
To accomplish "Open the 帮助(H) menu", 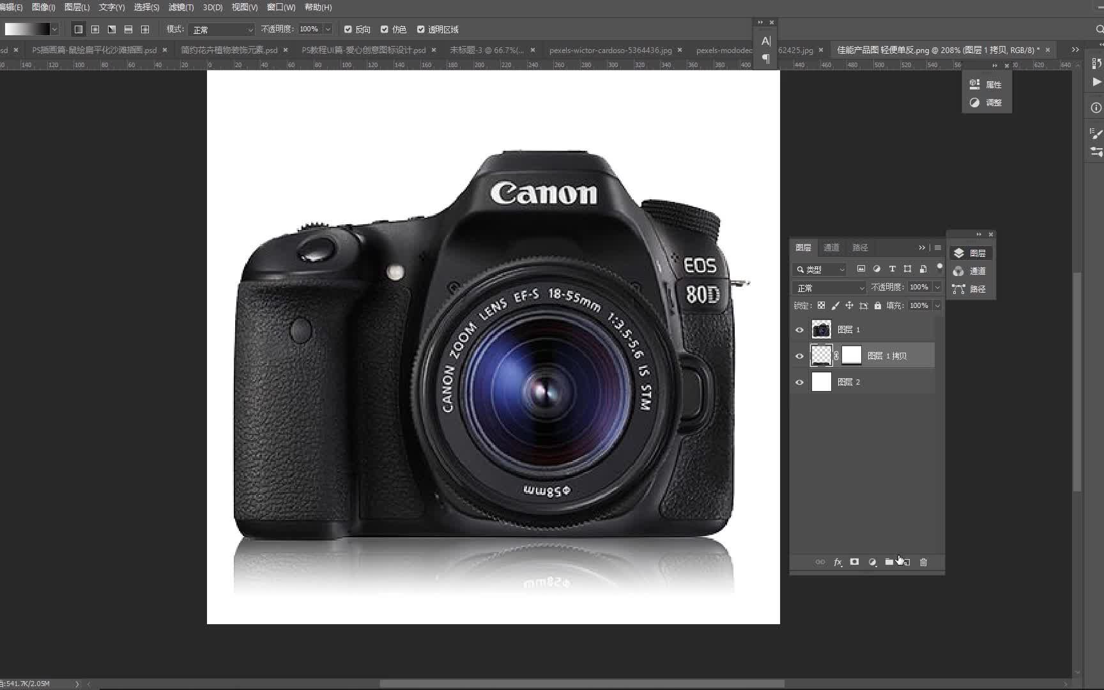I will tap(318, 7).
